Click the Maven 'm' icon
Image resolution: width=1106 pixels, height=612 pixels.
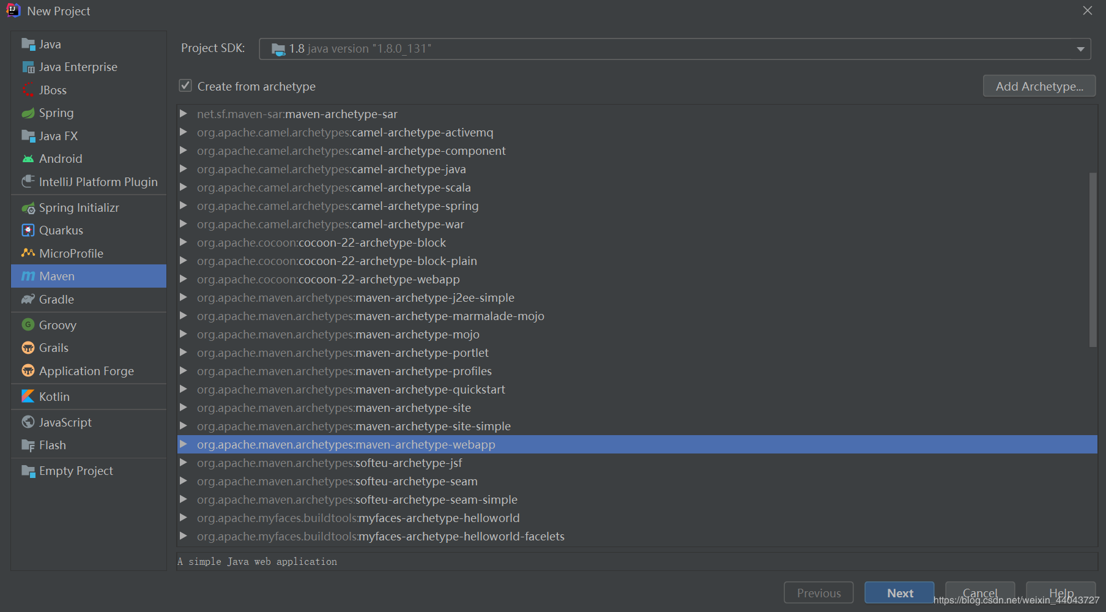pos(28,277)
